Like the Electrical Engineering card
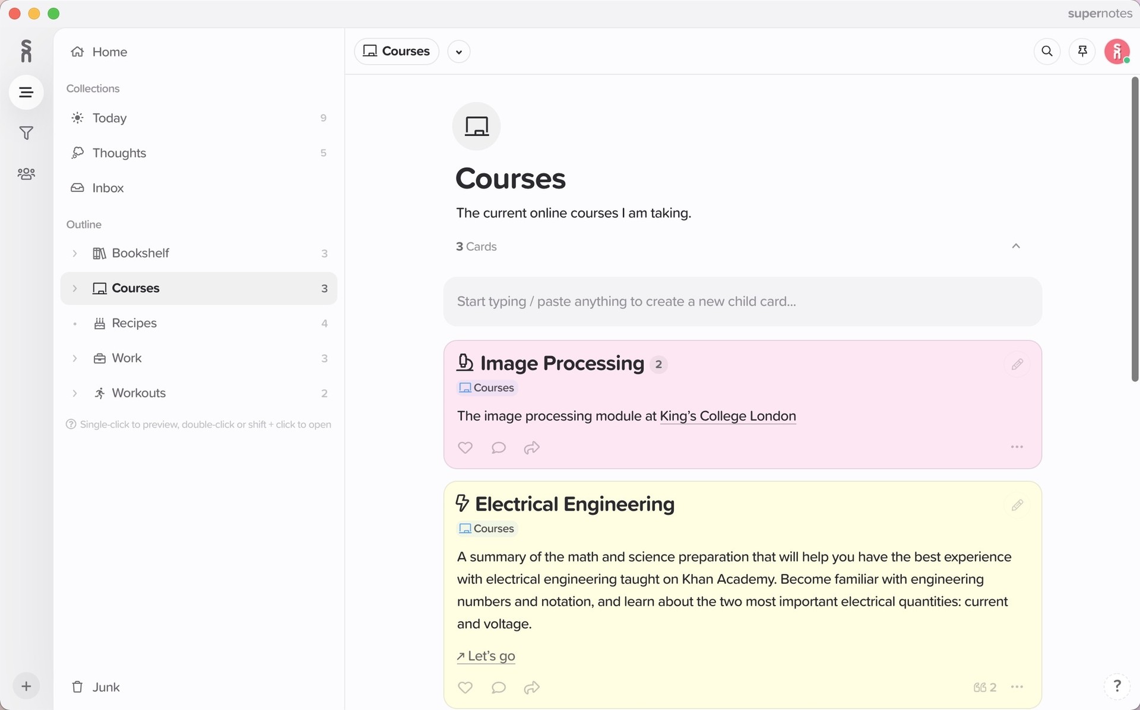 [x=465, y=687]
